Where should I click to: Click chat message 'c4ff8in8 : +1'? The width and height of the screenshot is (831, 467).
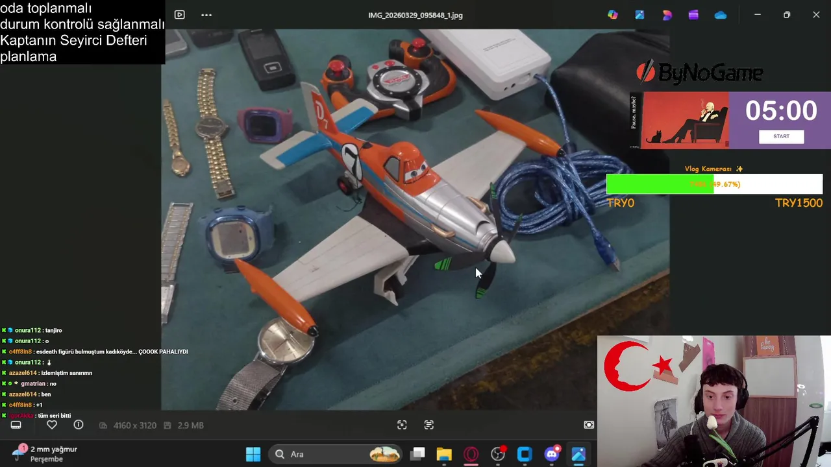coord(23,405)
